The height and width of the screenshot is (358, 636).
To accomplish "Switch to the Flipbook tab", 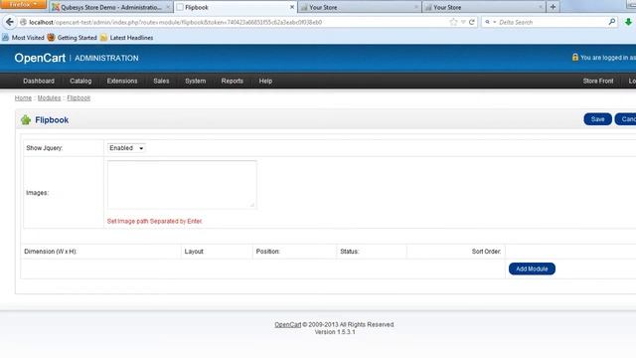I will pos(236,7).
